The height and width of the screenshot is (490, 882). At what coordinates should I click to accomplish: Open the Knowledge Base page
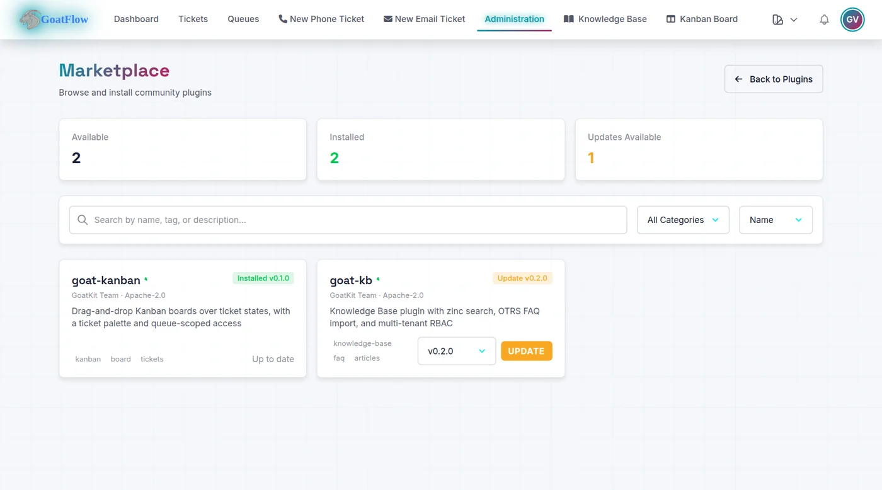click(605, 19)
